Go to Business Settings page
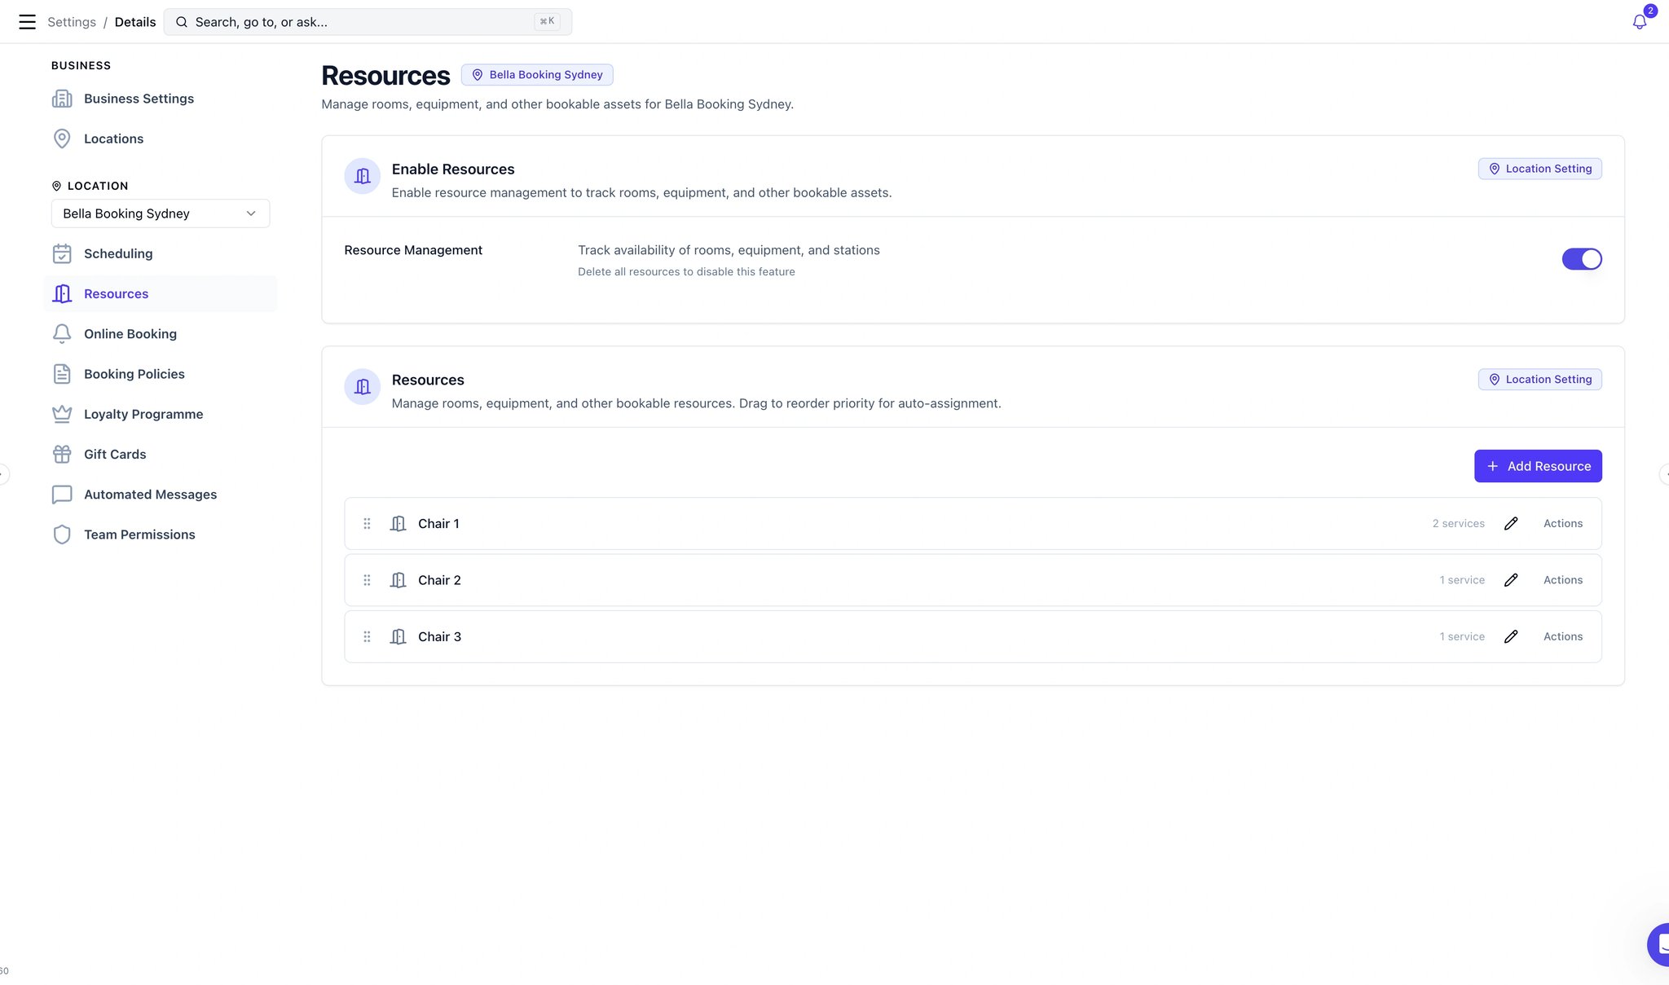Viewport: 1669px width, 985px height. 139,99
